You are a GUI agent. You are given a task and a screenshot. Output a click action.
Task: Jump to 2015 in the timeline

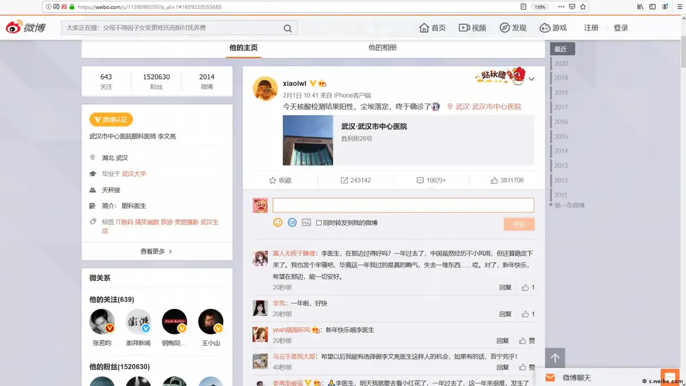[x=561, y=136]
